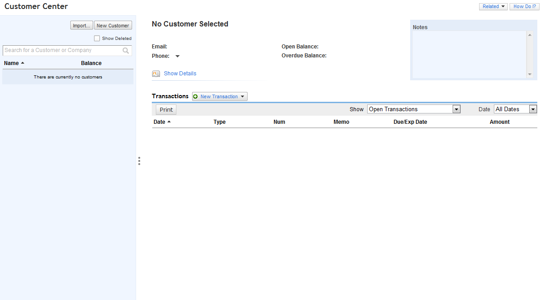The width and height of the screenshot is (540, 300).
Task: Click the New Customer button
Action: pos(113,26)
